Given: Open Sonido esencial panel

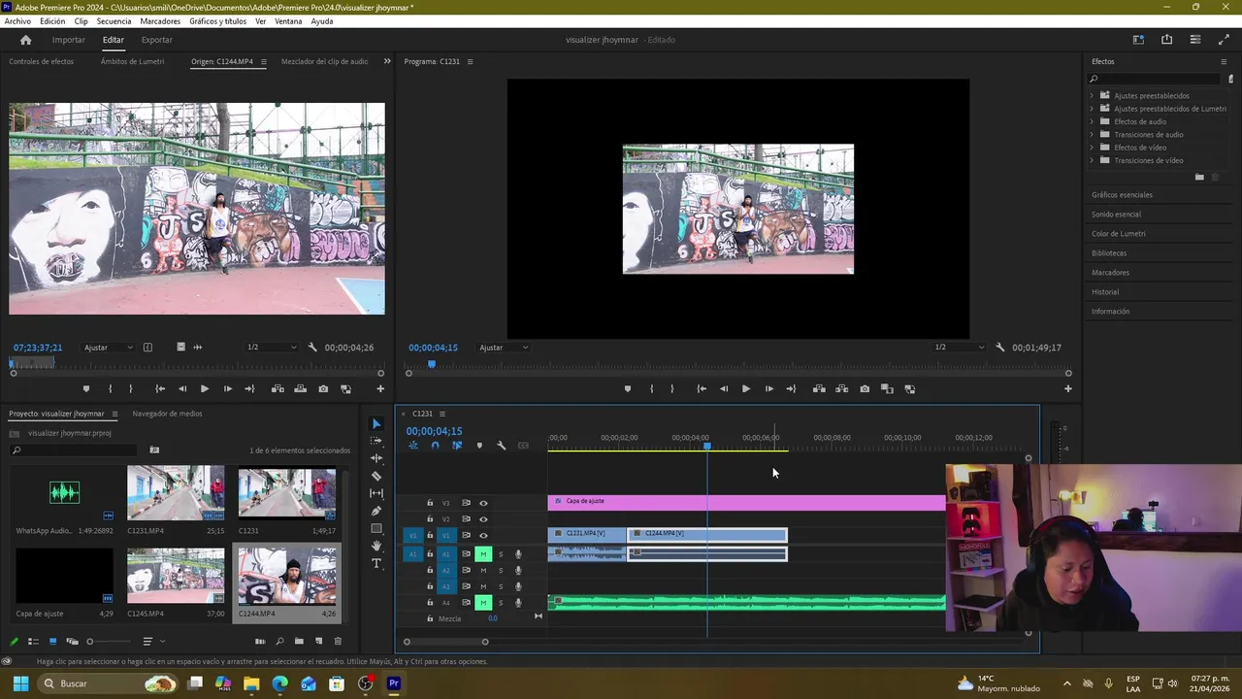Looking at the screenshot, I should click(x=1116, y=215).
